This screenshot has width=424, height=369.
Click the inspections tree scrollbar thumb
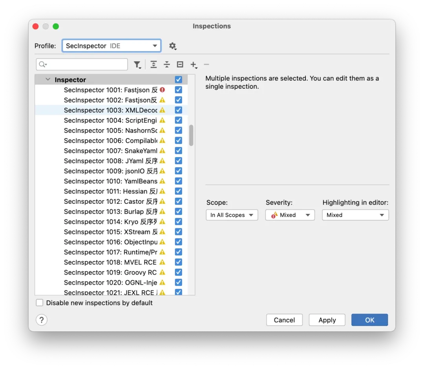click(191, 135)
